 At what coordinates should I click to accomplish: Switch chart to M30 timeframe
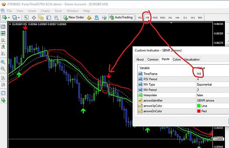[163, 18]
